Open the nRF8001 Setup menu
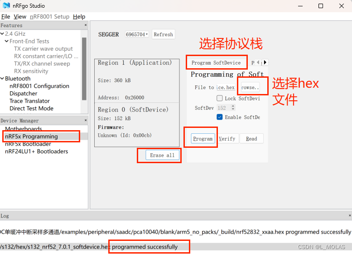Viewport: 352px width, 254px height. click(50, 17)
